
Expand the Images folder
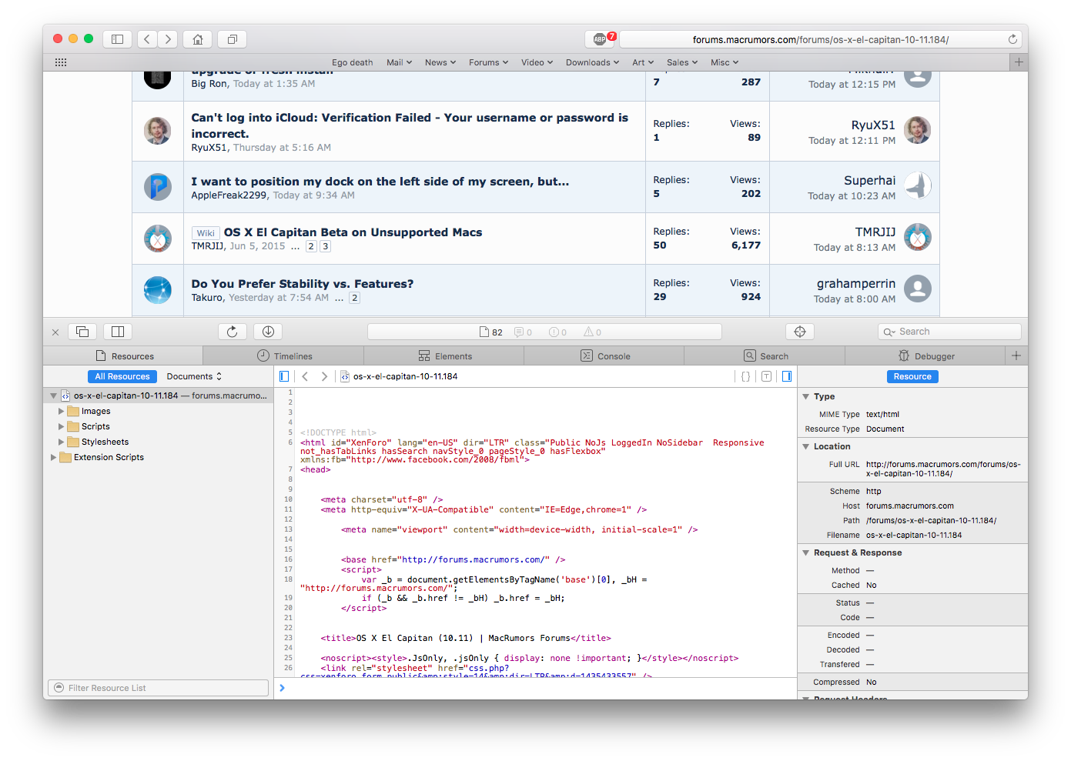[x=62, y=411]
